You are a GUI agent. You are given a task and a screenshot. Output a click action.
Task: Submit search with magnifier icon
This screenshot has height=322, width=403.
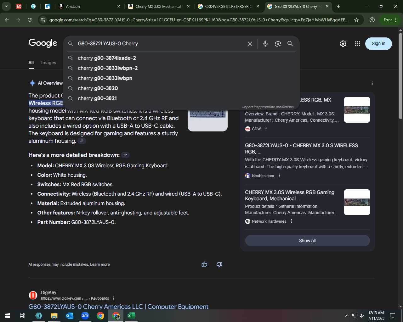(290, 44)
